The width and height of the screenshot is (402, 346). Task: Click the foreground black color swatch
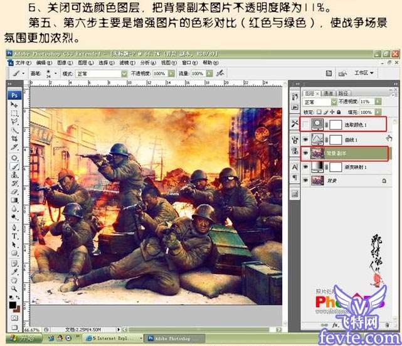pos(13,305)
